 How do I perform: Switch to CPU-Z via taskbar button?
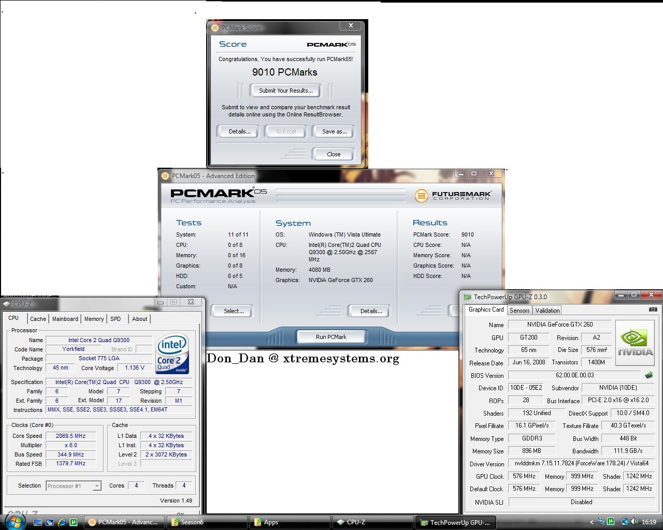tap(373, 522)
